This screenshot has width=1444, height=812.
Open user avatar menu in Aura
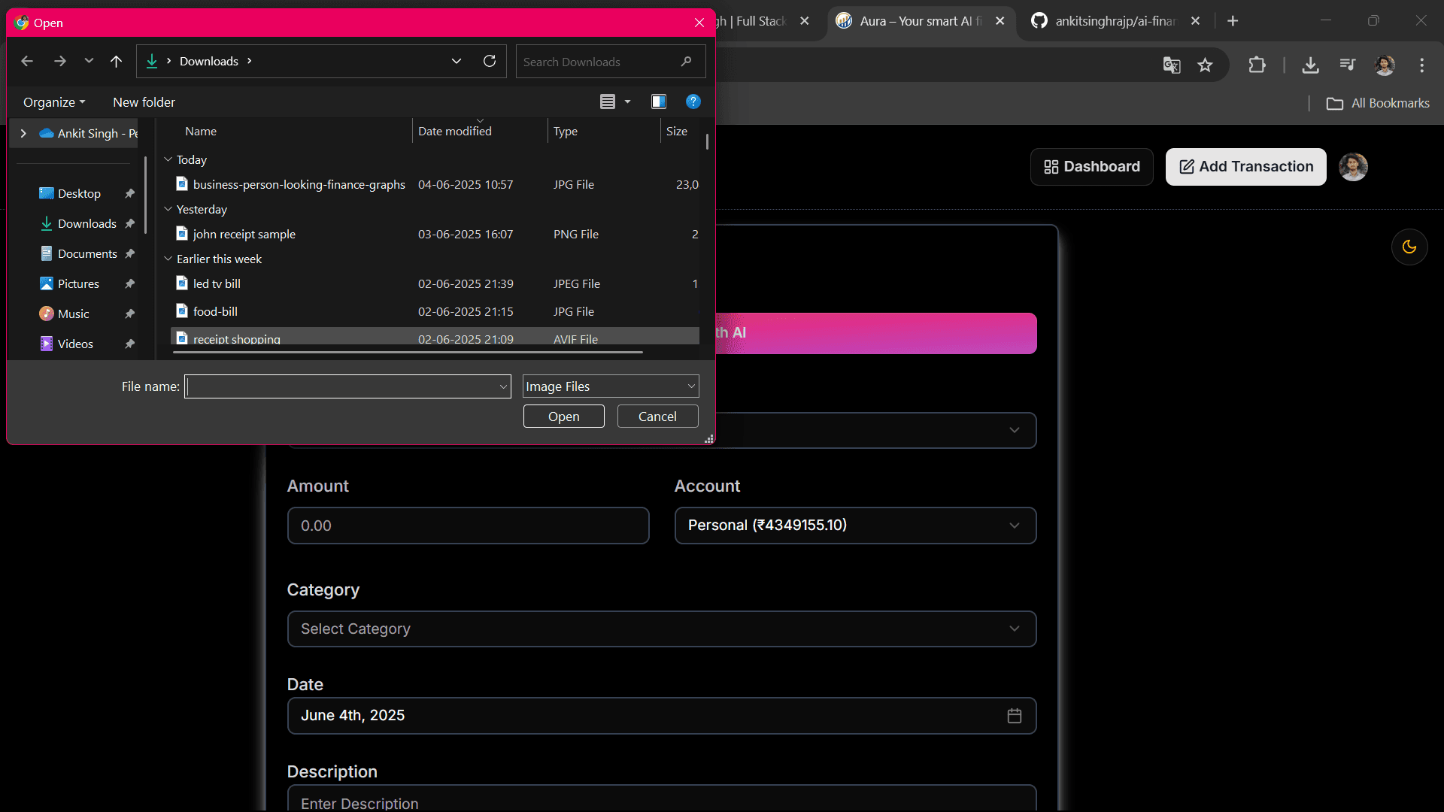[1353, 167]
